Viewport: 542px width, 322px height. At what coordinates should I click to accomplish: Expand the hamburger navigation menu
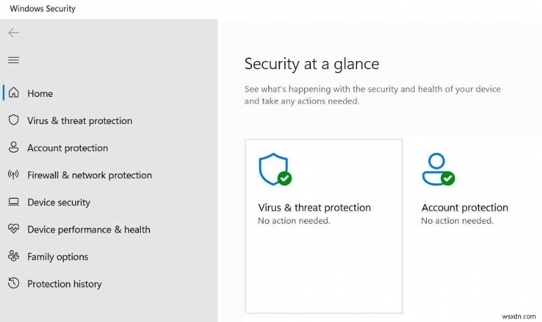click(x=14, y=60)
